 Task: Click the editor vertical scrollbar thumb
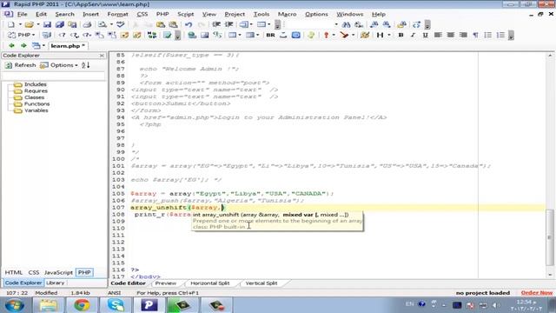coord(550,237)
